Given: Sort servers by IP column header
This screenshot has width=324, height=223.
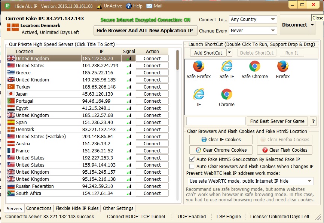Looking at the screenshot, I should click(101, 52).
